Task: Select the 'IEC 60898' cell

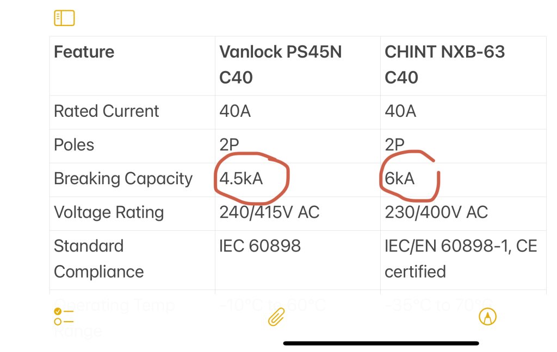Action: tap(298, 260)
